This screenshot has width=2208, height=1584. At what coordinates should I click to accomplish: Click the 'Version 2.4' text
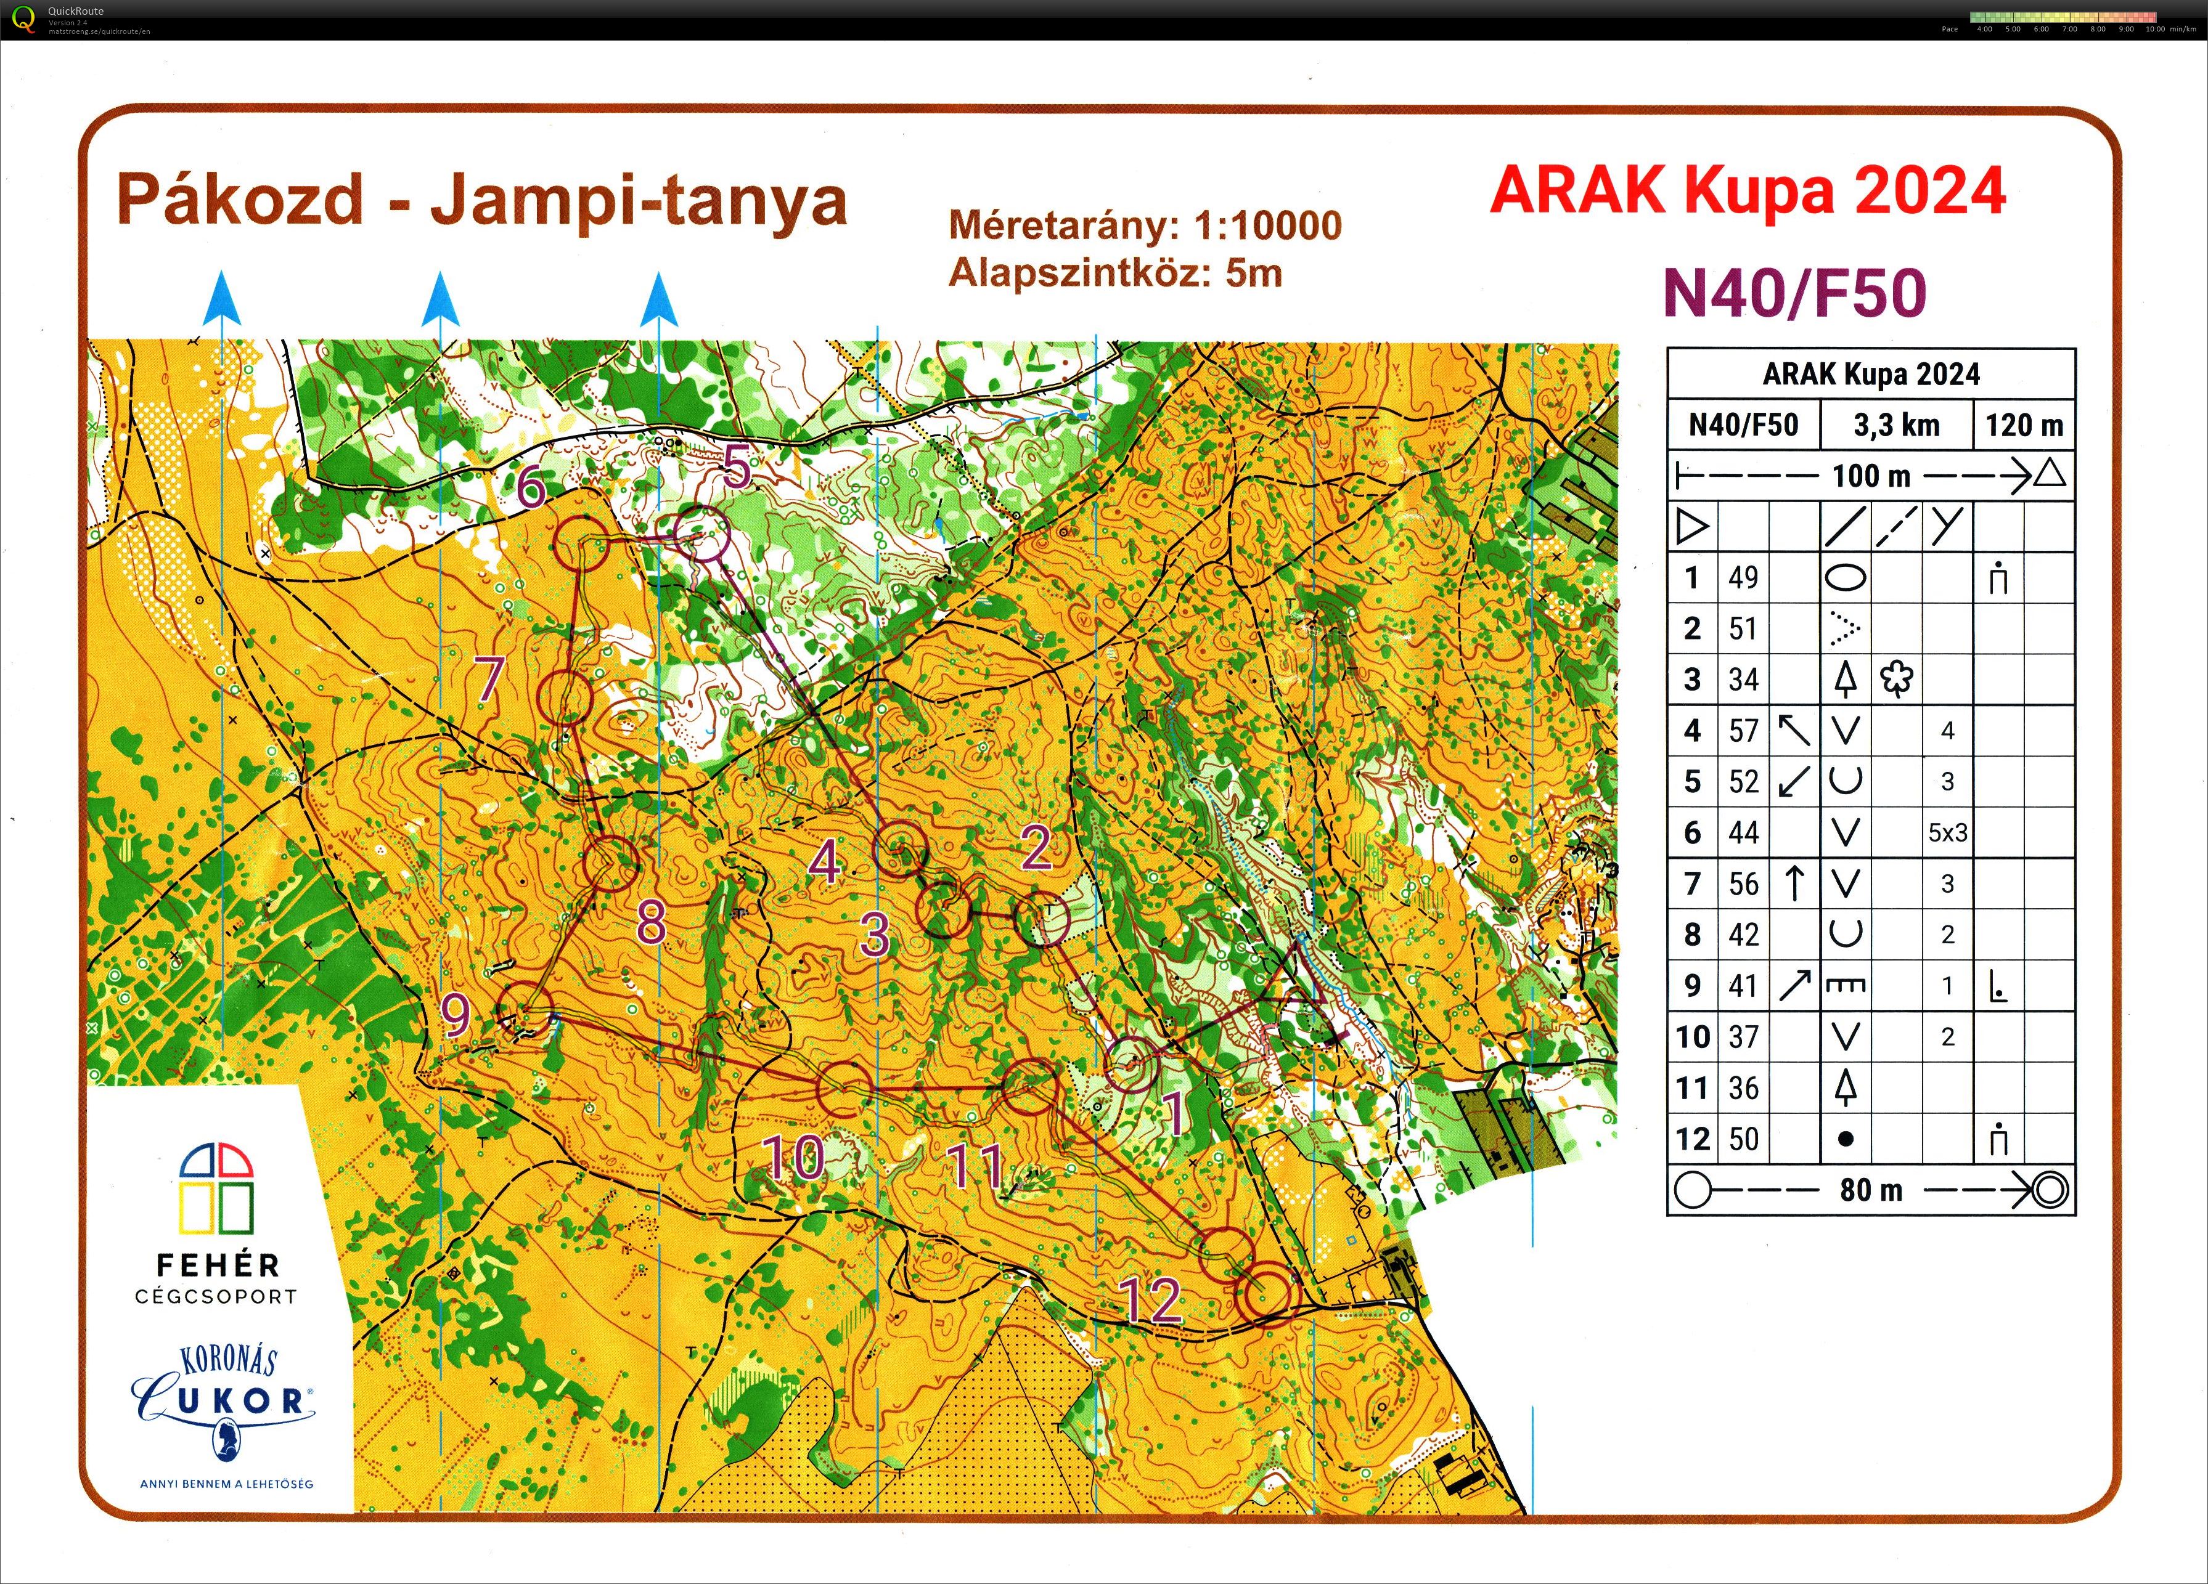point(68,22)
